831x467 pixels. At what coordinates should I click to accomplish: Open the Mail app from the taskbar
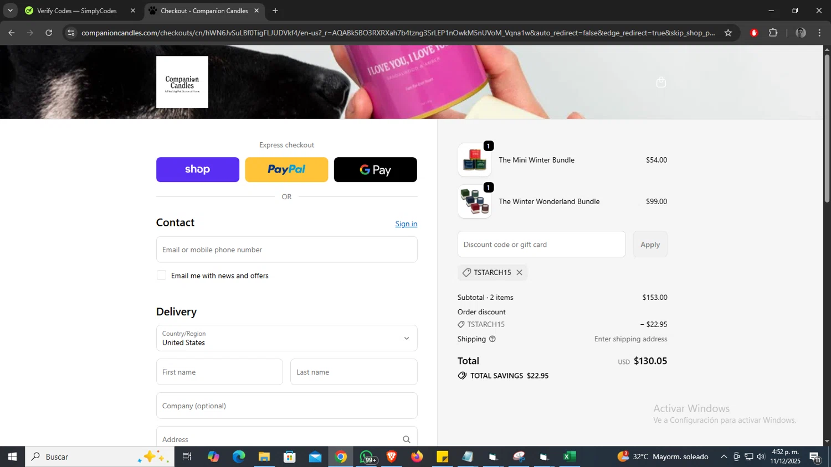click(315, 456)
